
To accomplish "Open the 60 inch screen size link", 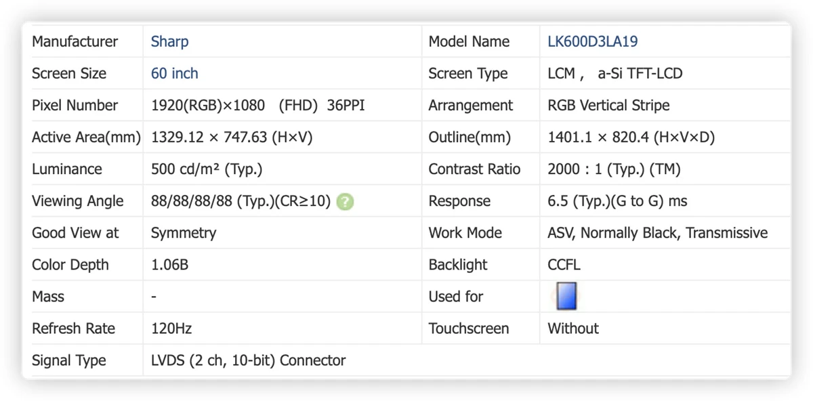I will pyautogui.click(x=175, y=73).
